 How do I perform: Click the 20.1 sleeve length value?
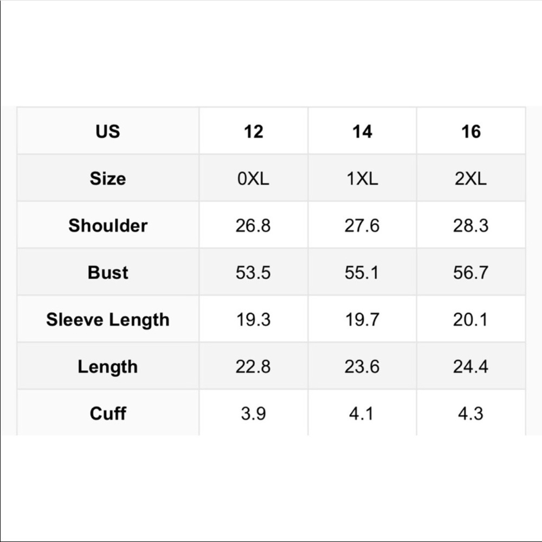tap(470, 320)
